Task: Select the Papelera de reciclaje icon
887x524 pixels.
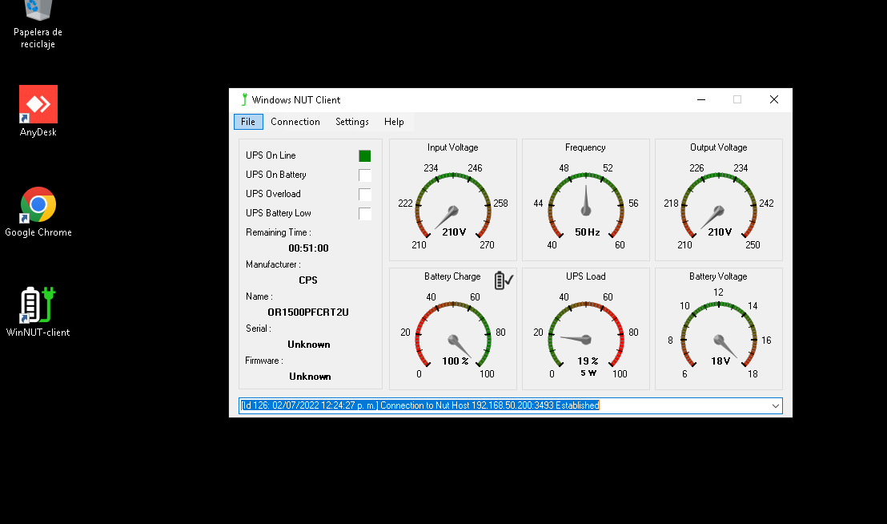Action: (x=38, y=11)
